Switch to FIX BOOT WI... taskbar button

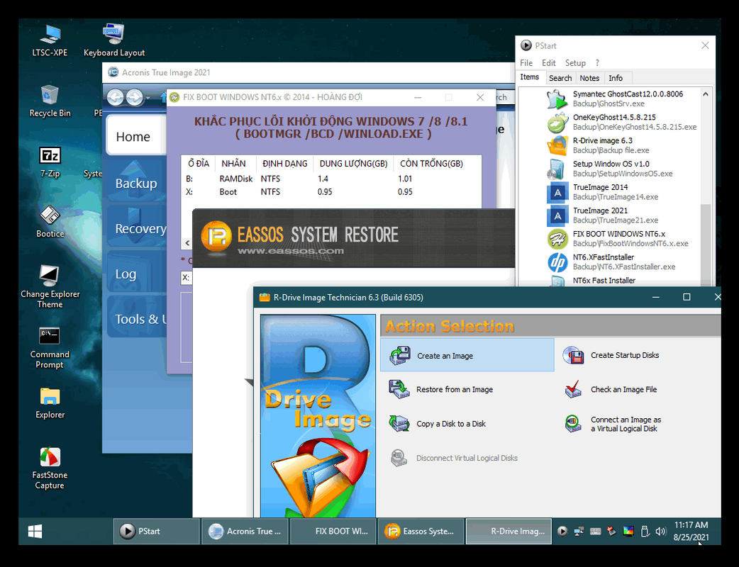point(333,532)
